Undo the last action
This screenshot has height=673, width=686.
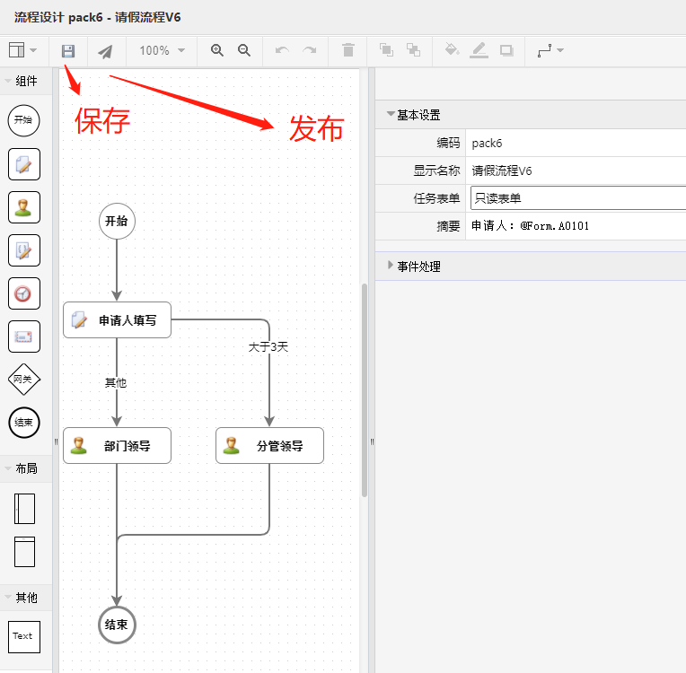(282, 50)
